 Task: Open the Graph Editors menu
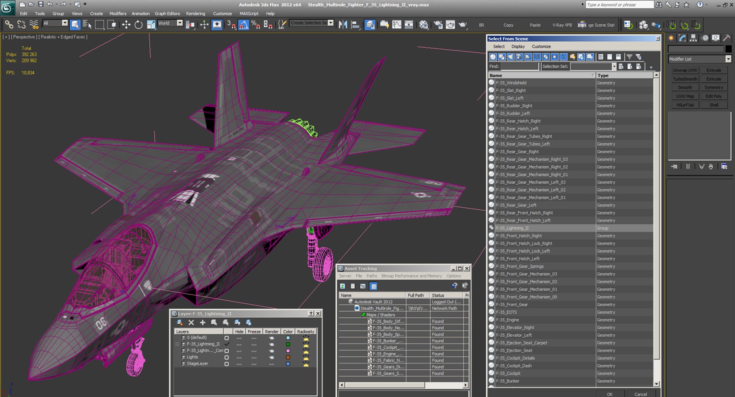tap(167, 13)
